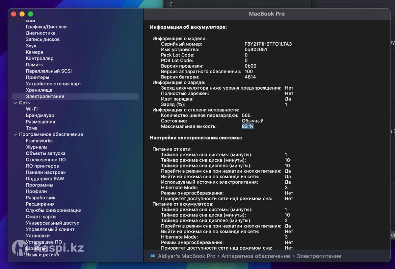Select Программы in the sidebar
The height and width of the screenshot is (269, 395).
tap(39, 185)
